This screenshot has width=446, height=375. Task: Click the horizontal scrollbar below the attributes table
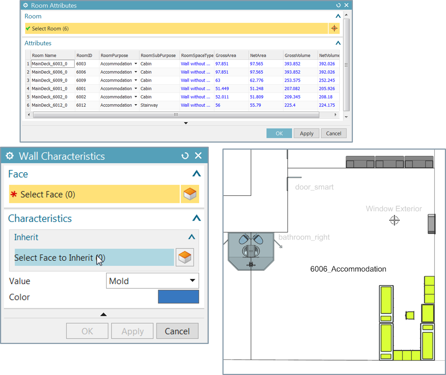(176, 115)
